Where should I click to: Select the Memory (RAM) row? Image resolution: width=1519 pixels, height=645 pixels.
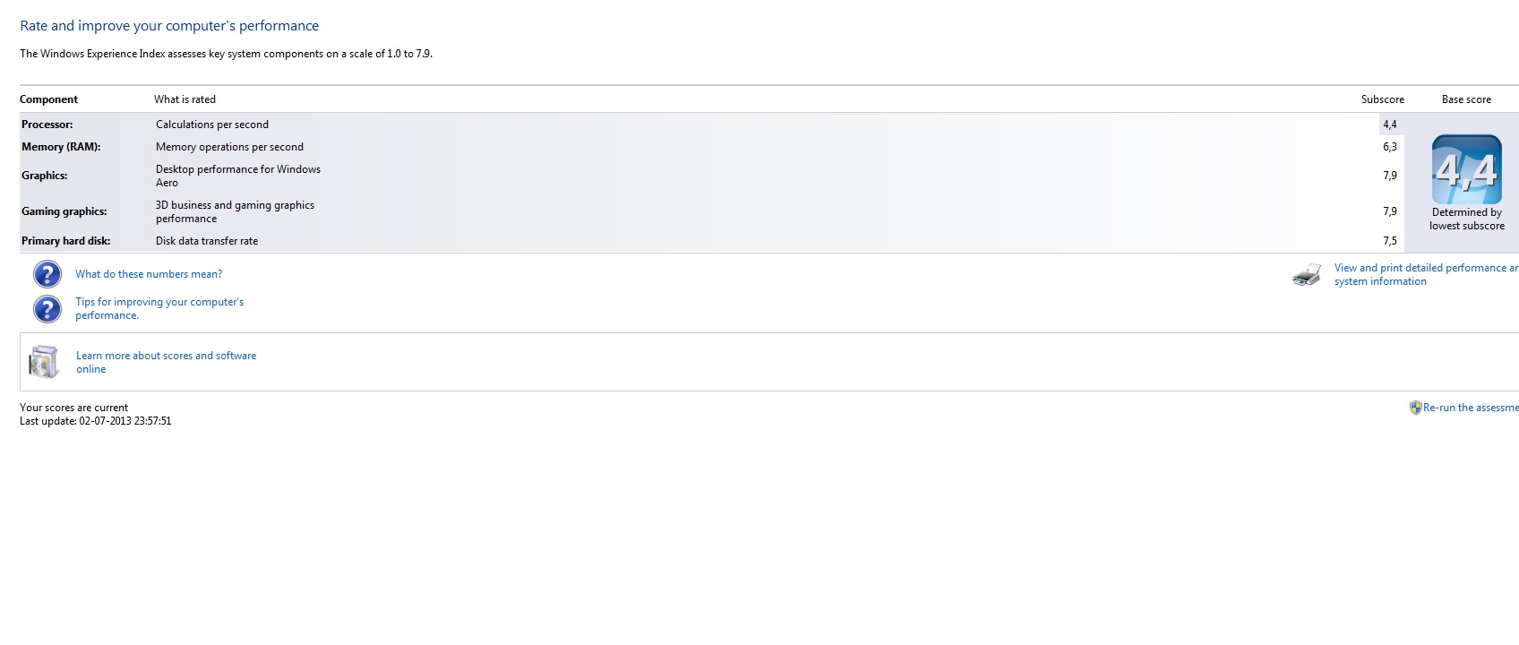pos(712,147)
